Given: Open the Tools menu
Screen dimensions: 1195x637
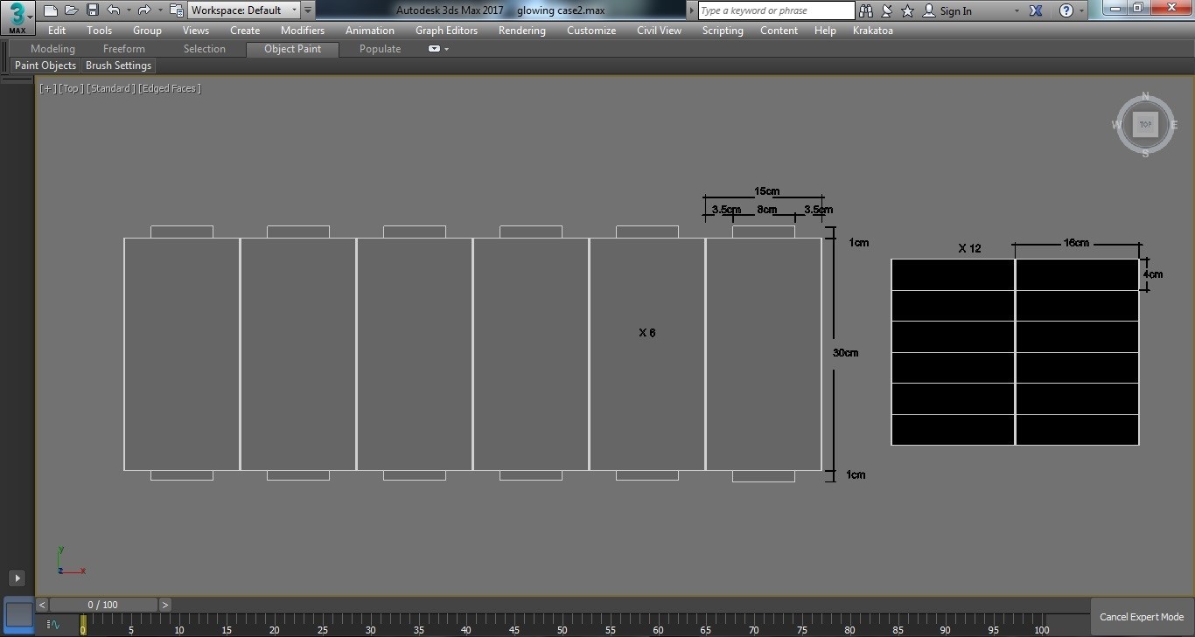Looking at the screenshot, I should point(100,31).
